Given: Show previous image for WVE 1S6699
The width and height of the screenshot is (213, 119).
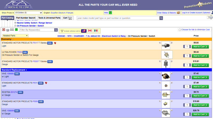Looking at the screenshot, I should coord(160,110).
